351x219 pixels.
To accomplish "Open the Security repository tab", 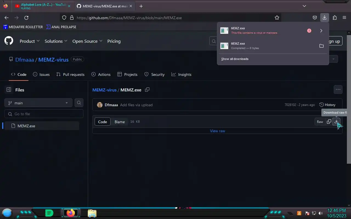I will point(154,74).
